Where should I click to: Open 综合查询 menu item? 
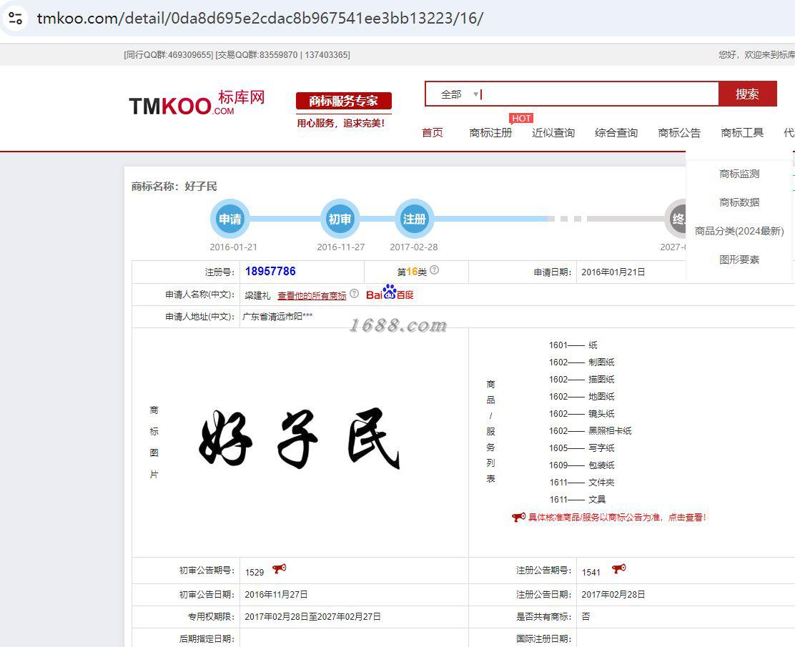[x=616, y=133]
